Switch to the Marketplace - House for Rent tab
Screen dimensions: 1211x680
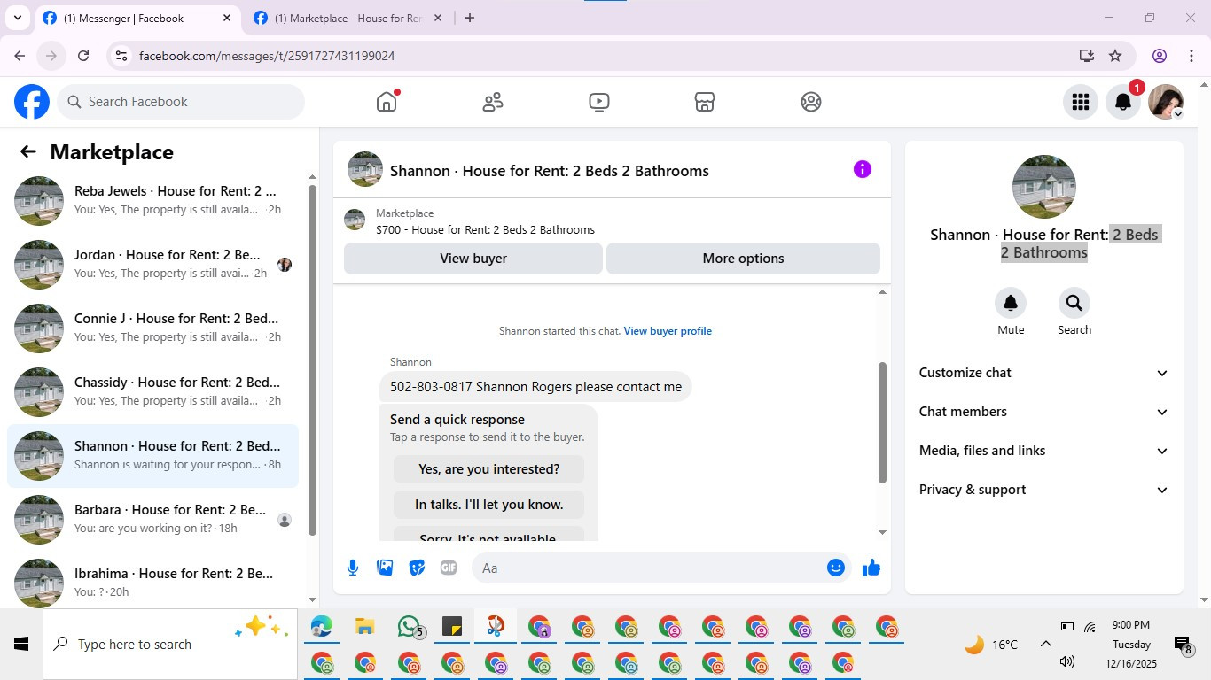(x=348, y=18)
